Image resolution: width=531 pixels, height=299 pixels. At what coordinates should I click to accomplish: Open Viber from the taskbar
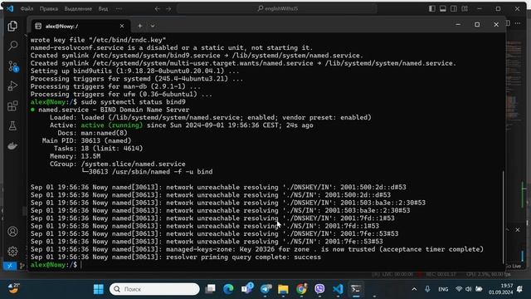coord(319,289)
